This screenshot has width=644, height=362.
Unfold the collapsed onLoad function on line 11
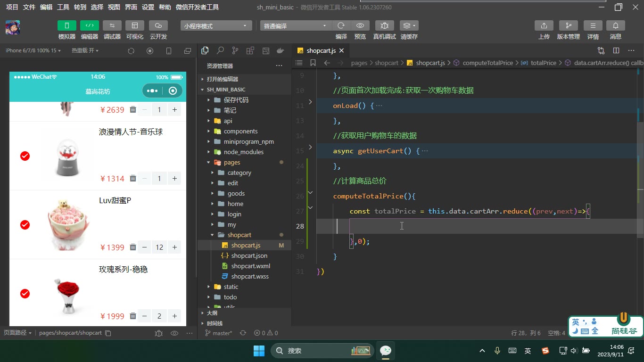(310, 102)
